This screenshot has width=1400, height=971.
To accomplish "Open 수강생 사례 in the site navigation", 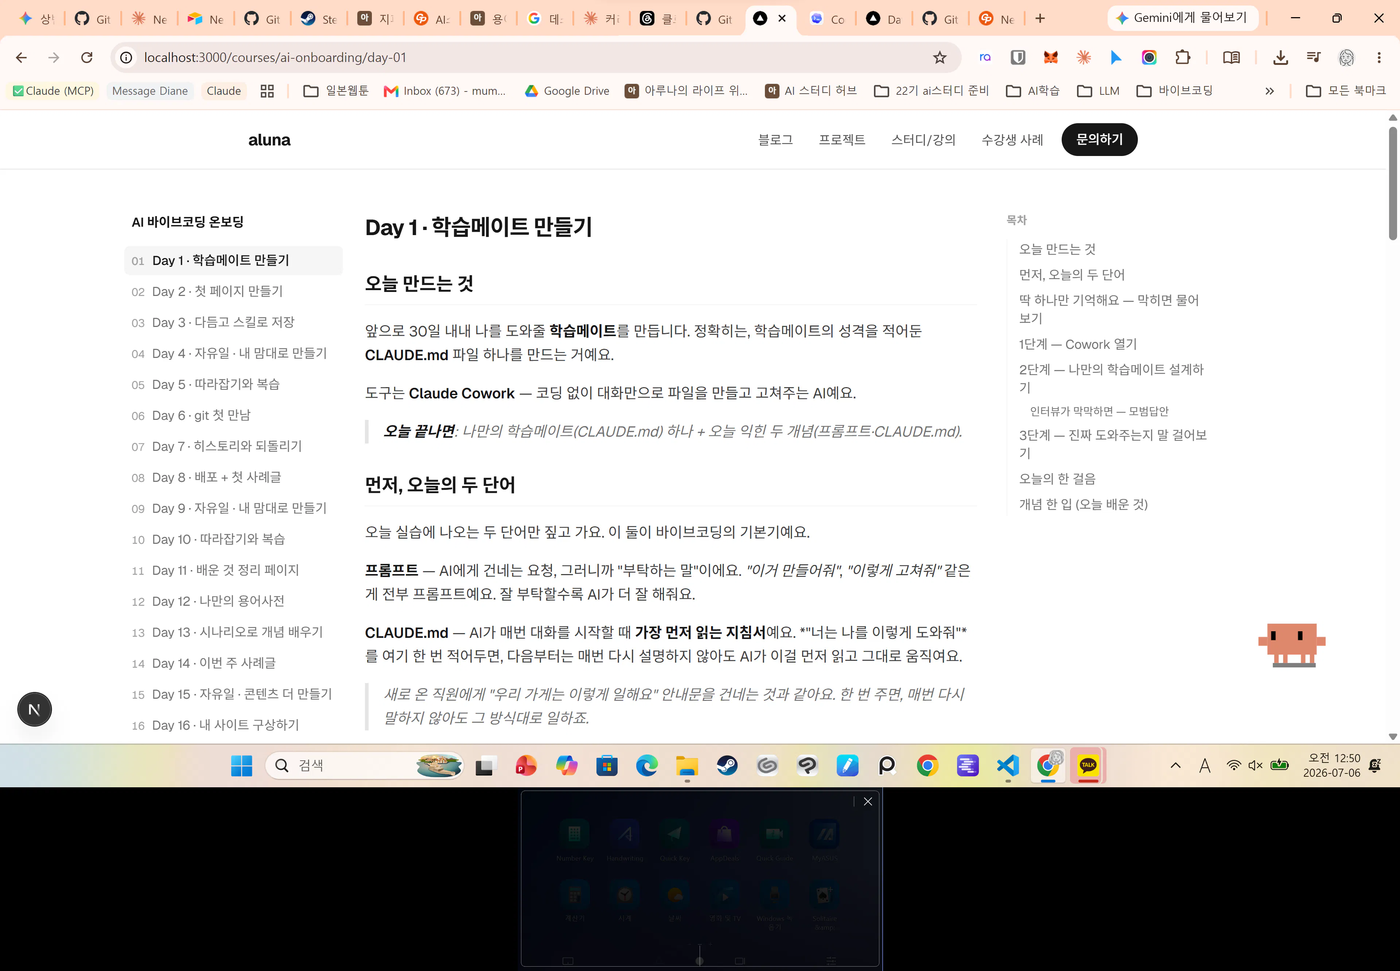I will click(1012, 139).
